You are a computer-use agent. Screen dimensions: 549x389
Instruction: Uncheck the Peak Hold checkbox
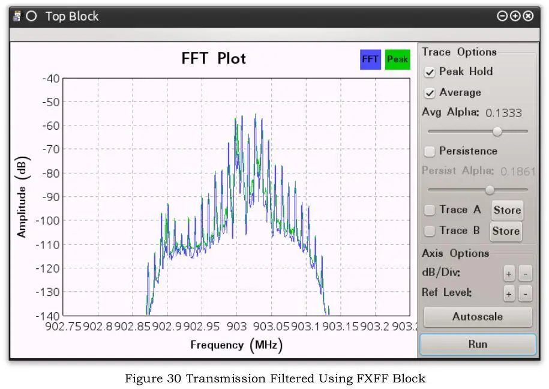tap(429, 72)
